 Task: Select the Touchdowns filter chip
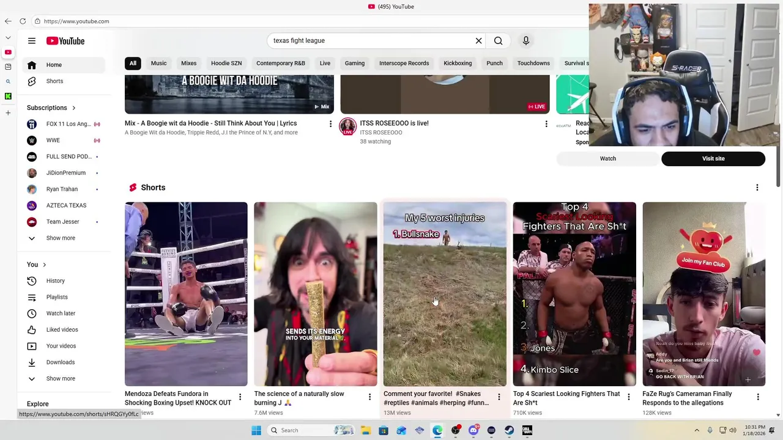tap(533, 63)
